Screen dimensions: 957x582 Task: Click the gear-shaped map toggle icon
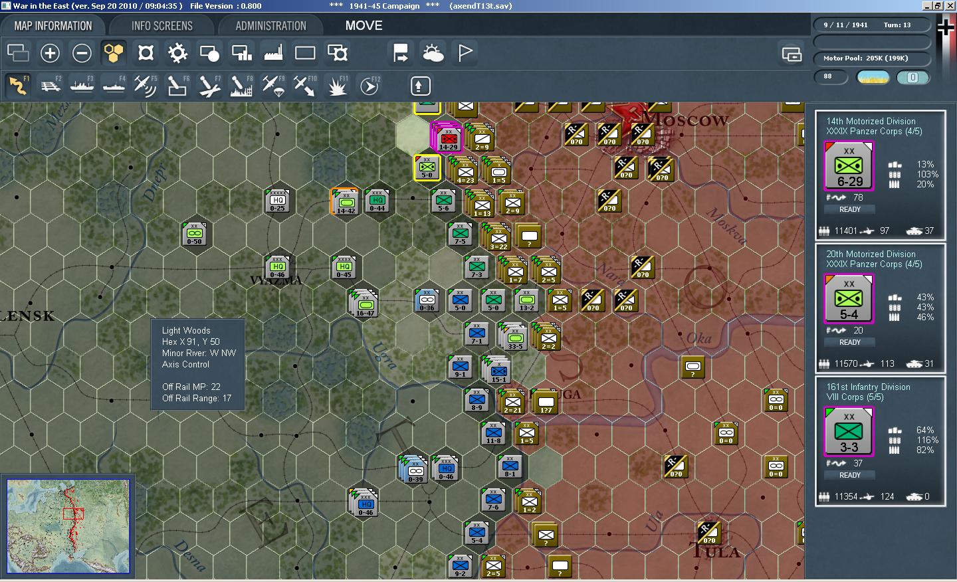pos(177,52)
